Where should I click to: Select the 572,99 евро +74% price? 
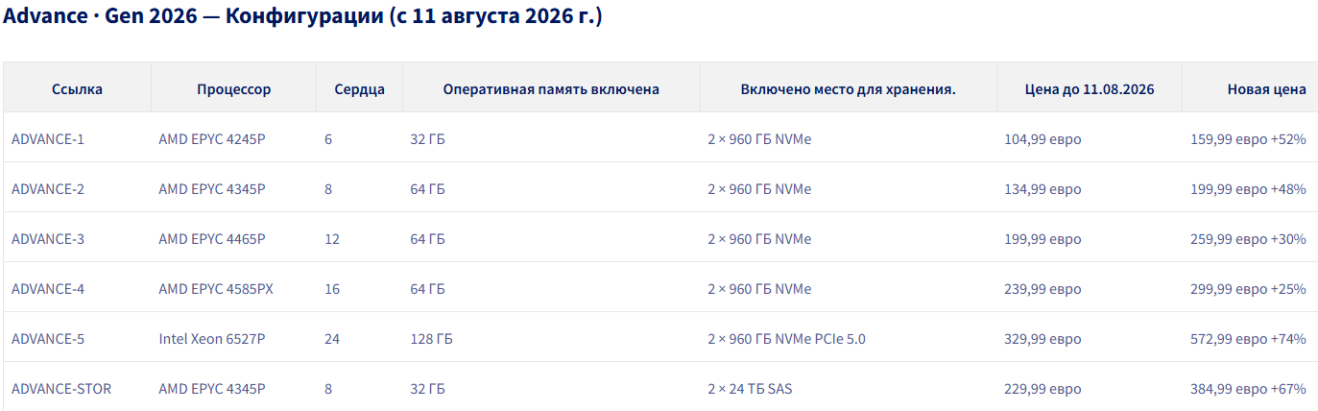(x=1248, y=339)
